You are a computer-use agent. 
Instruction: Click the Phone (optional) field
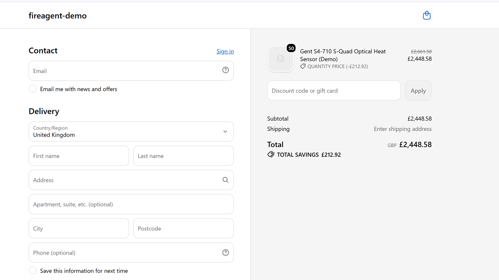tap(131, 253)
